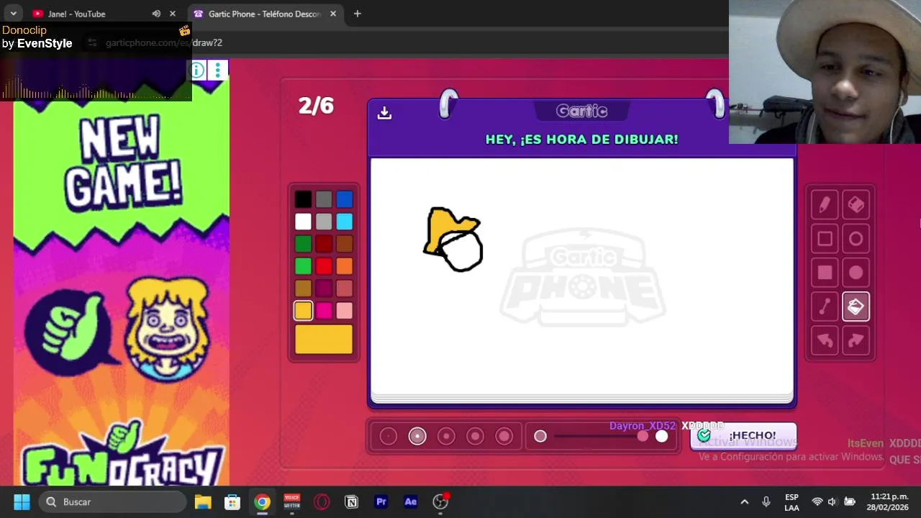Viewport: 921px width, 518px height.
Task: Open the large yellow custom color picker
Action: 324,340
